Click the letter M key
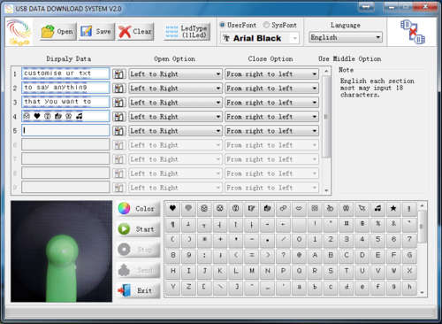442x324 pixels. tap(252, 271)
